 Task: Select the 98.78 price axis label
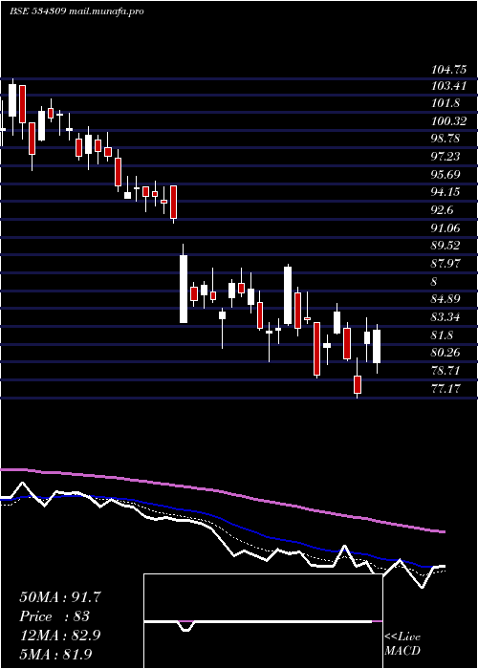point(446,139)
